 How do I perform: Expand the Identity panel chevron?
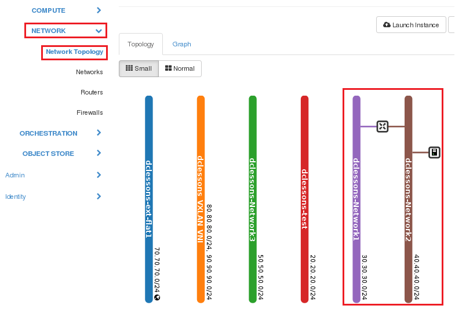(x=99, y=197)
